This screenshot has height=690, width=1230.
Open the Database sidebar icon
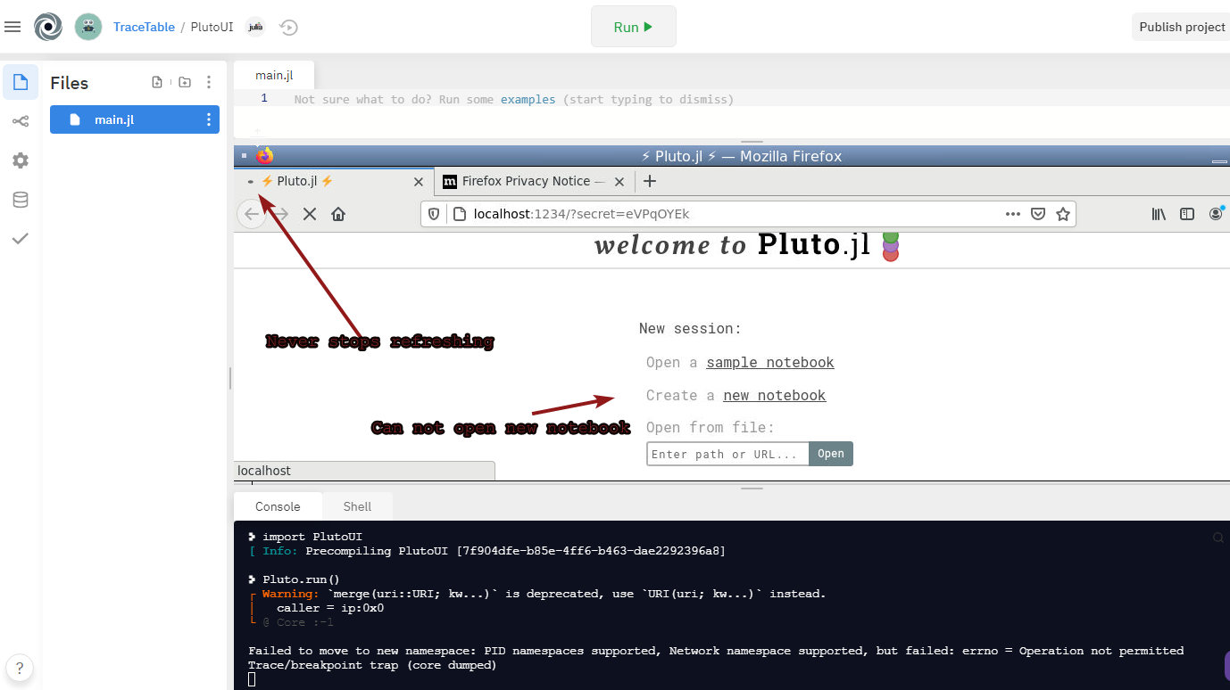point(21,200)
